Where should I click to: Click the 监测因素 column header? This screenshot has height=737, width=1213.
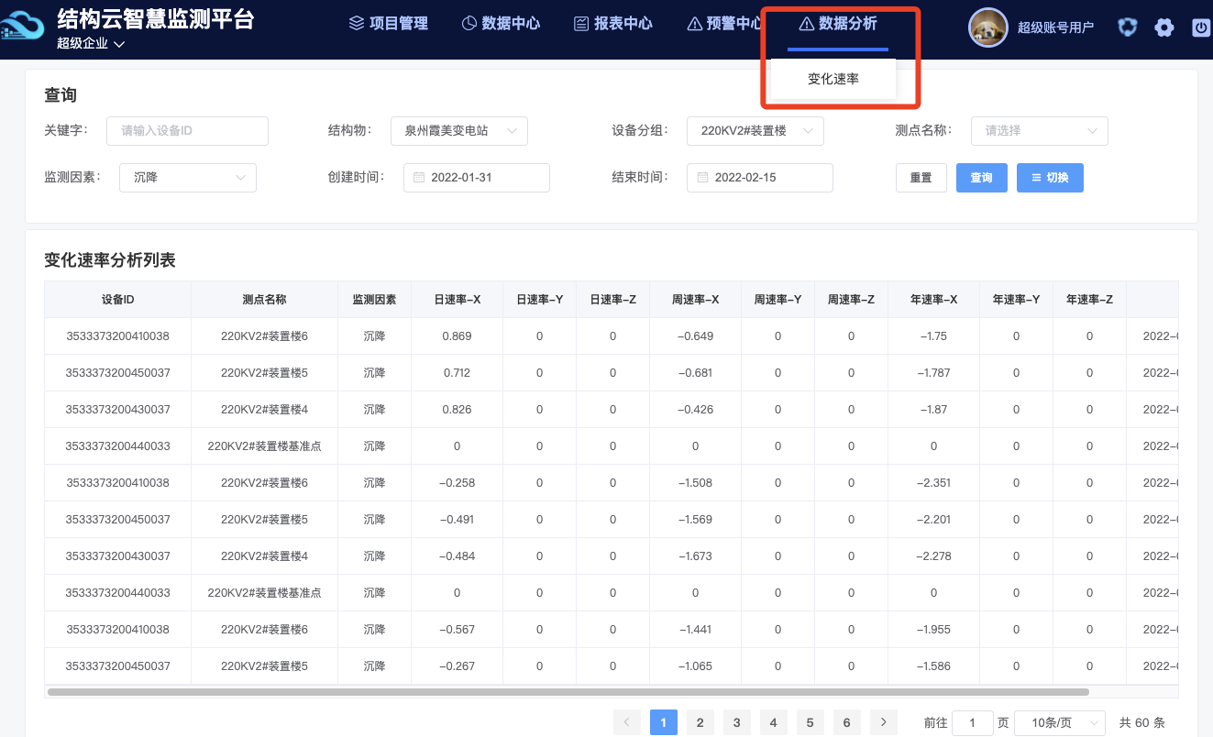374,300
